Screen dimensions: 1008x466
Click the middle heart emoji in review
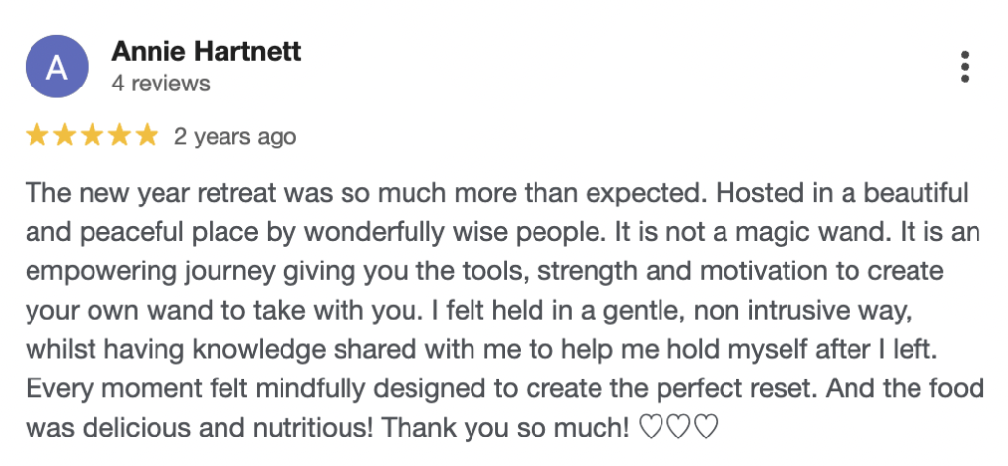[x=679, y=428]
